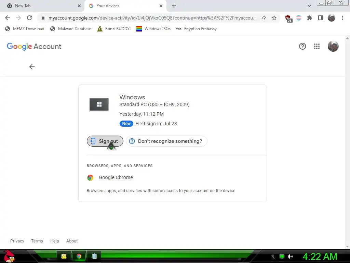Open the Windows ISOs bookmark
350x263 pixels.
[x=153, y=29]
